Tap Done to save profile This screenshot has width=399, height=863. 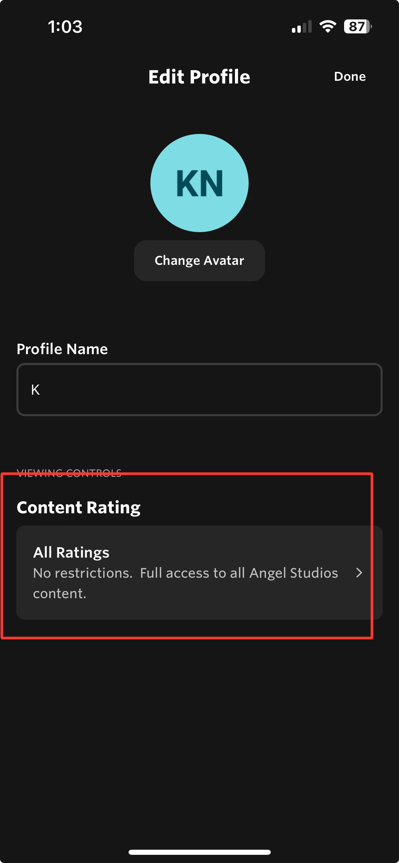(350, 76)
